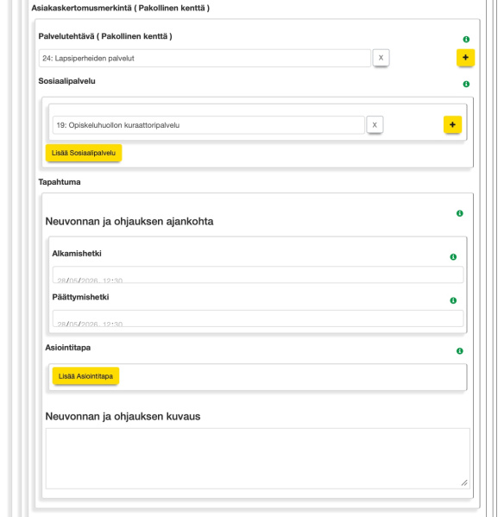Click into Neuvonnan ja ohjauksen kuvaus textarea
Viewport: 504px width, 517px height.
(258, 458)
